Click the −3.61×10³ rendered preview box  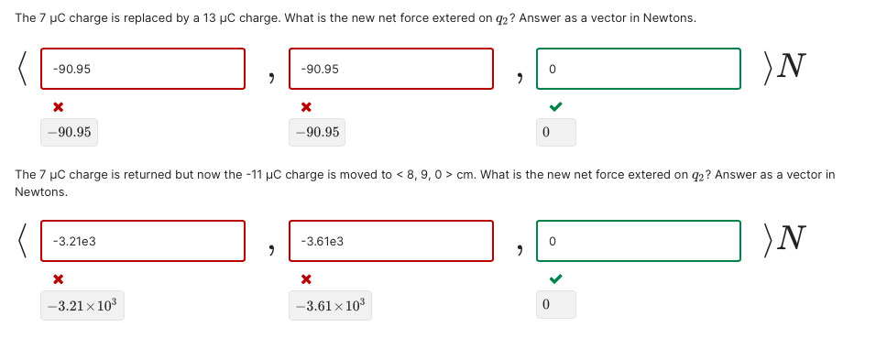[330, 305]
